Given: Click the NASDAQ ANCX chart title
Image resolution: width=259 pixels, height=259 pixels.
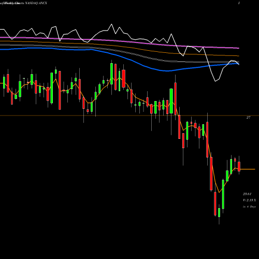Looking at the screenshot, I should pyautogui.click(x=36, y=3).
